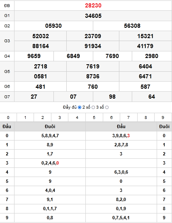
Task: Click the stats cell '4,0,4'
Action: click(x=50, y=190)
